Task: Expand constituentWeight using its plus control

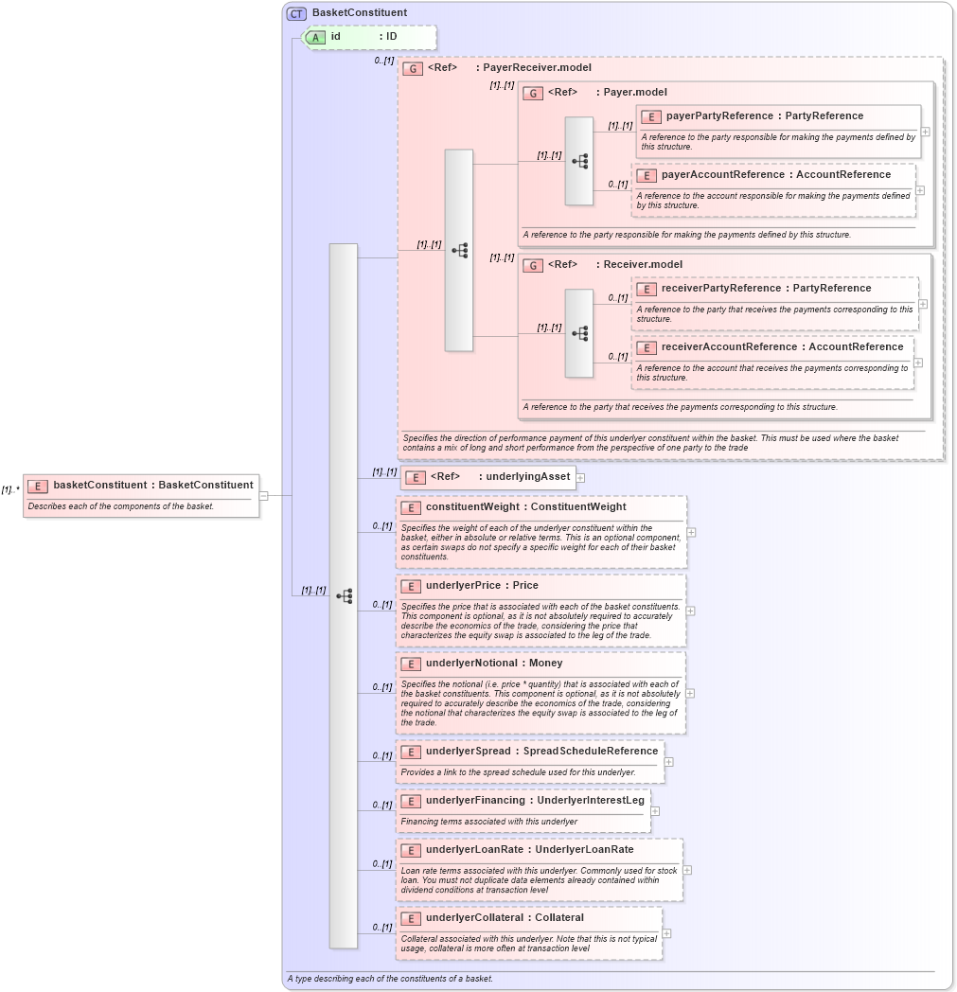Action: (692, 532)
